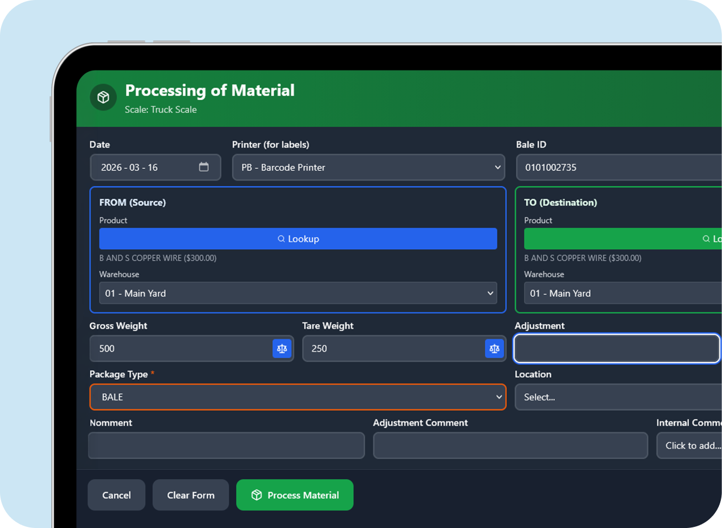Click the Cancel button
Viewport: 722px width, 528px height.
(116, 495)
